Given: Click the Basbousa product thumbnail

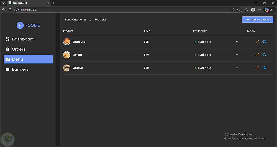Looking at the screenshot, I should [x=67, y=42].
